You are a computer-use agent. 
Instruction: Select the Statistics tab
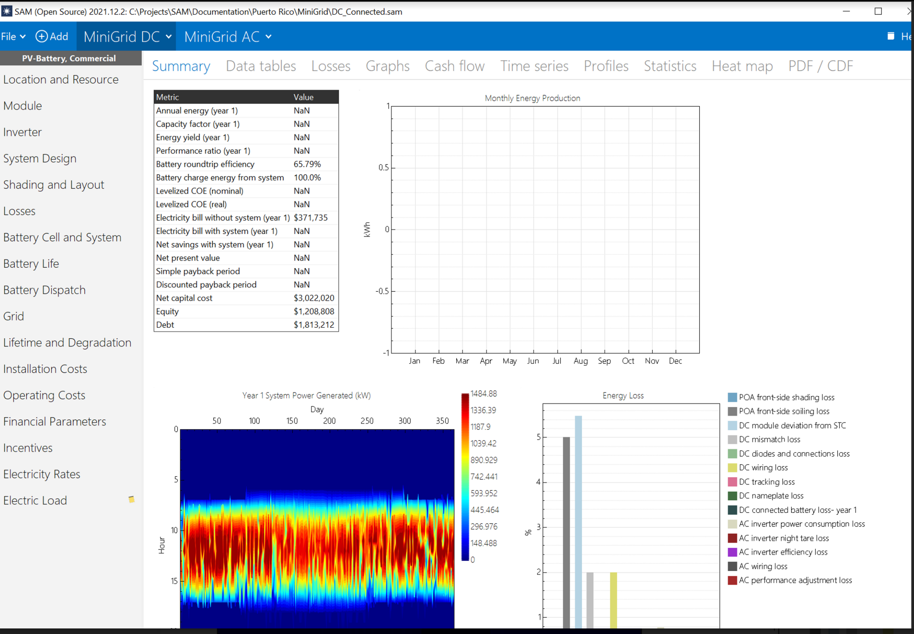click(669, 66)
